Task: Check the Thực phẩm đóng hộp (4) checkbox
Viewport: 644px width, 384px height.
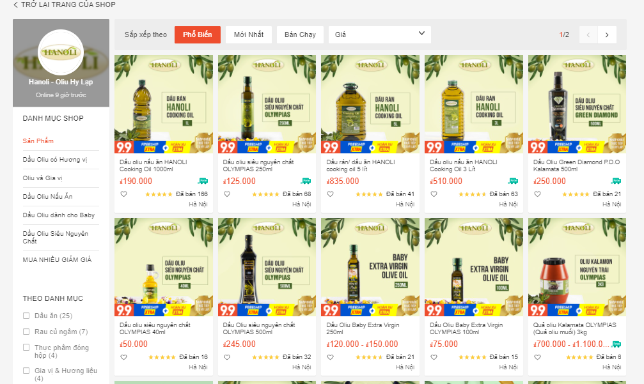Action: 27,348
